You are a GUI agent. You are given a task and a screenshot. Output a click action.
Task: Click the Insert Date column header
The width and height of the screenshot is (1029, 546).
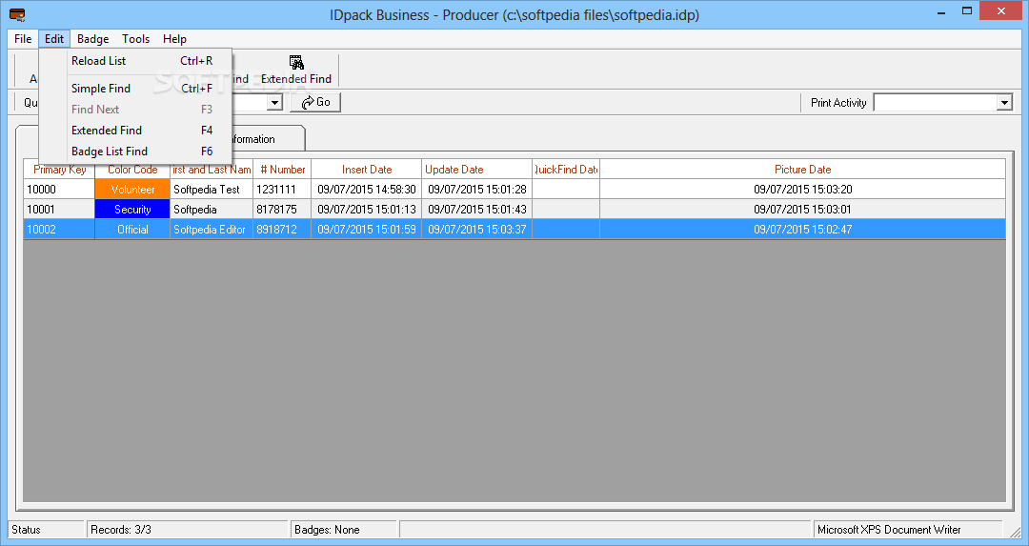366,170
